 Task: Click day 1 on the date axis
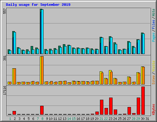coord(10,119)
